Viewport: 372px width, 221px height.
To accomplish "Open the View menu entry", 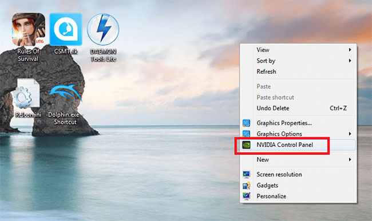I will pos(298,50).
